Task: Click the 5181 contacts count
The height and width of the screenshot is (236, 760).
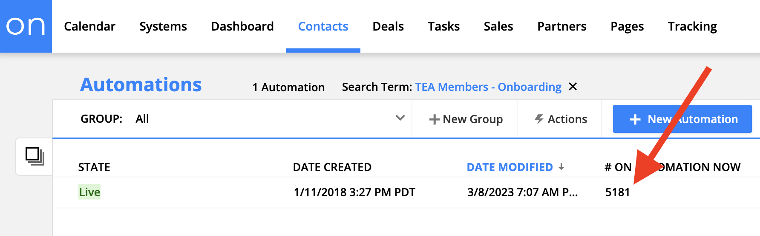Action: pos(617,192)
